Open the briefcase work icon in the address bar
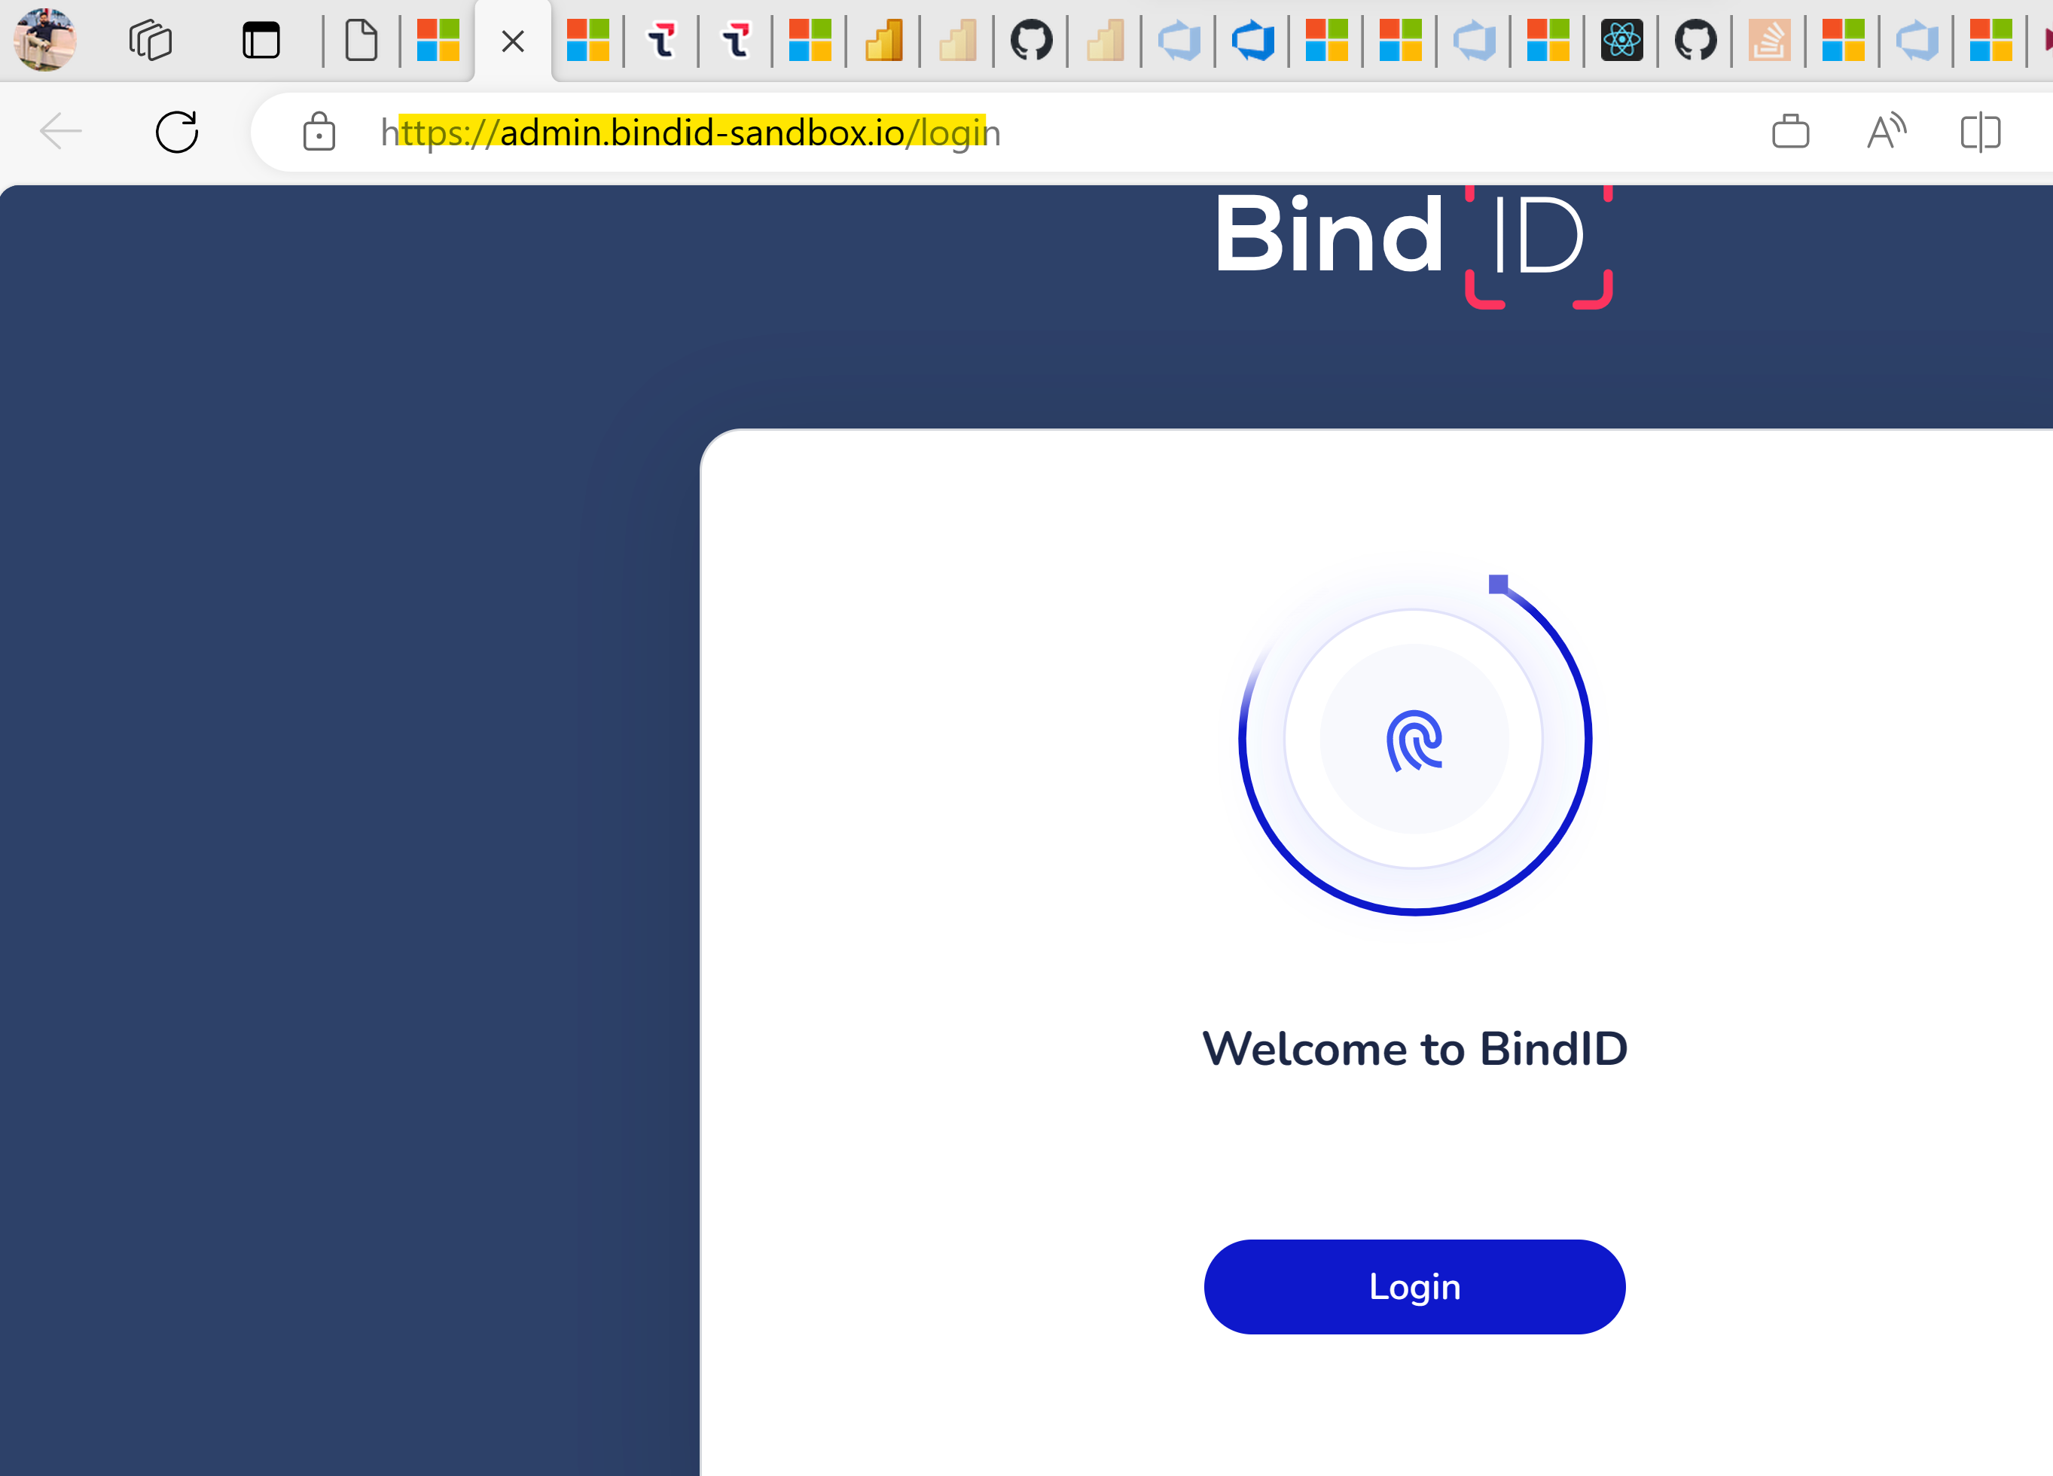The width and height of the screenshot is (2053, 1476). 1789,132
